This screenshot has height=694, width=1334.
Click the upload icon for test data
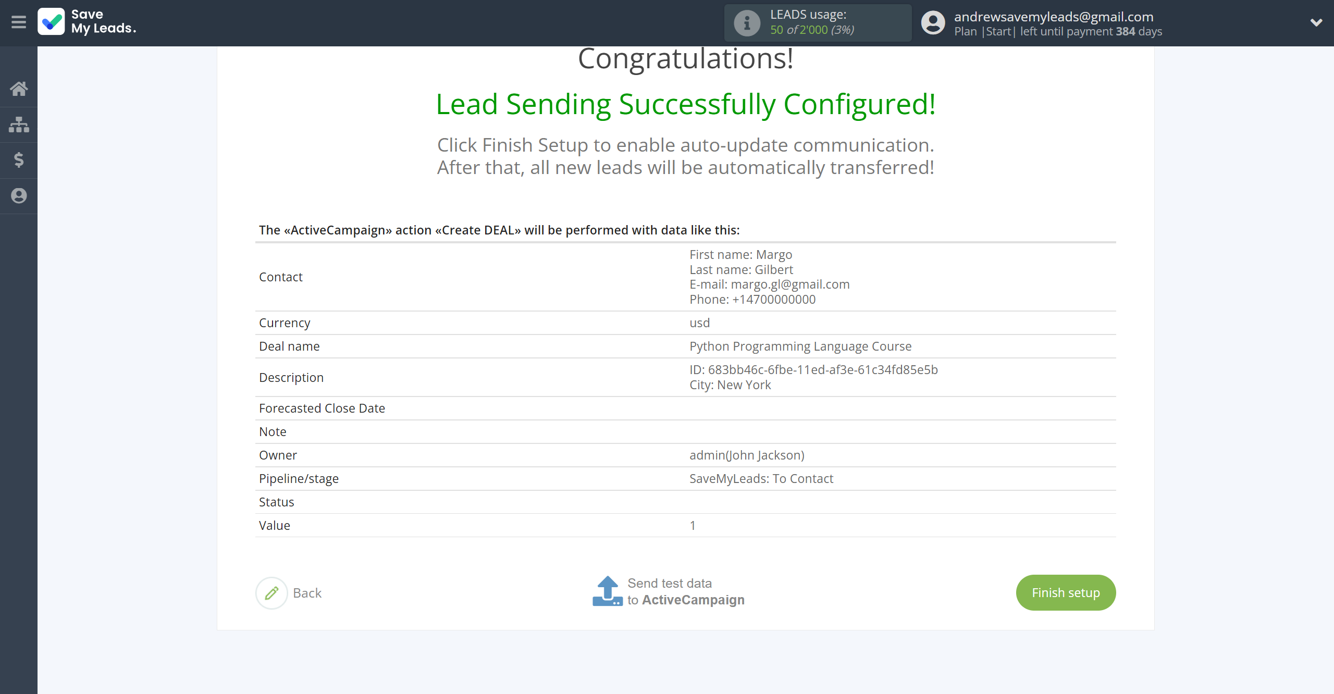[x=608, y=591]
